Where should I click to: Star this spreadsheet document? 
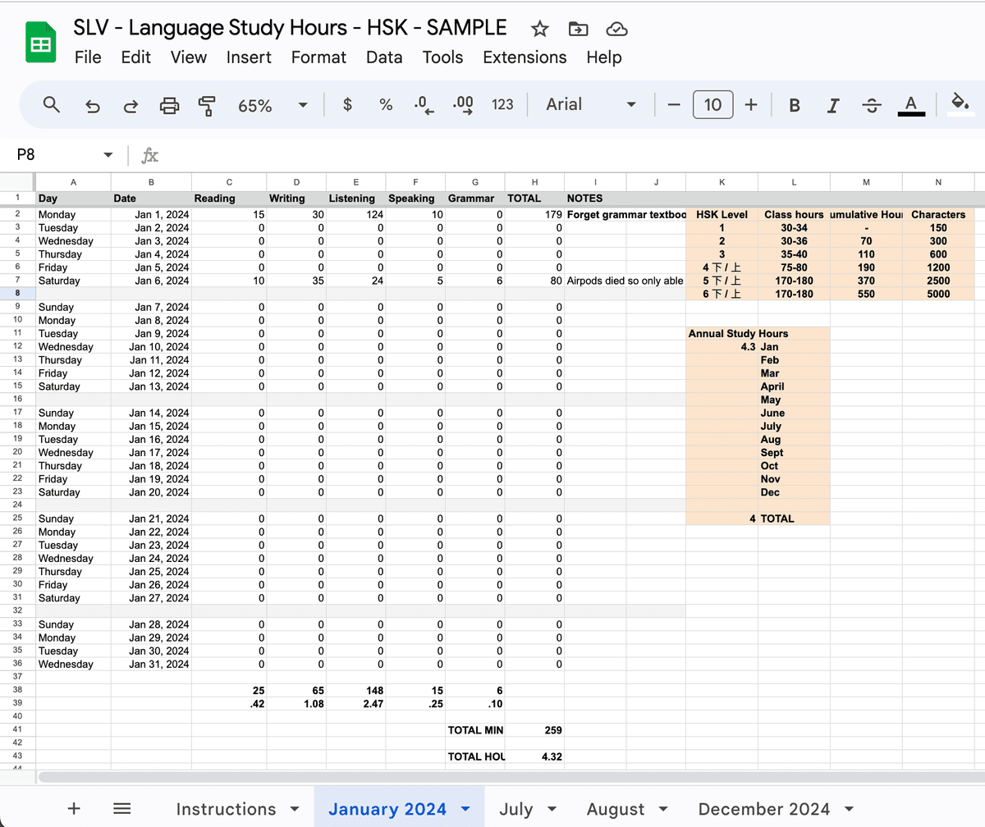pyautogui.click(x=539, y=29)
